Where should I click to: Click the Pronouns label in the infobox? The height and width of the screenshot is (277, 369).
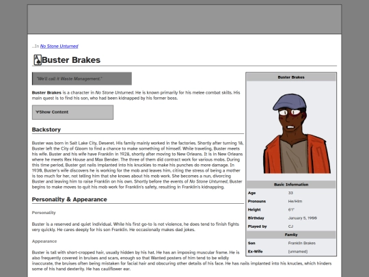[x=257, y=201]
